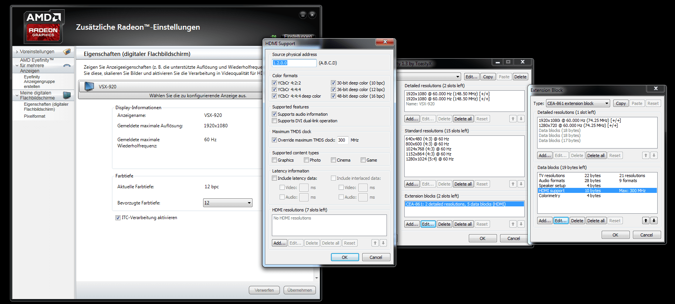The height and width of the screenshot is (304, 675).
Task: Click up arrow for Extension Block detailed resolutions
Action: (646, 155)
